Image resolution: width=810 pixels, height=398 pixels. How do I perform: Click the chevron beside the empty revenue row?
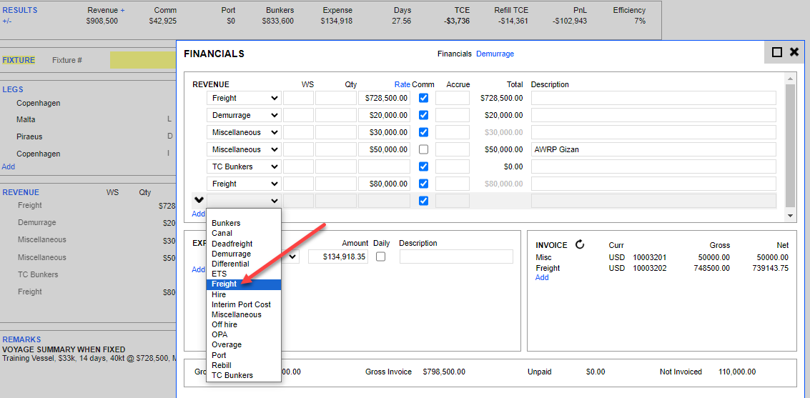coord(199,201)
